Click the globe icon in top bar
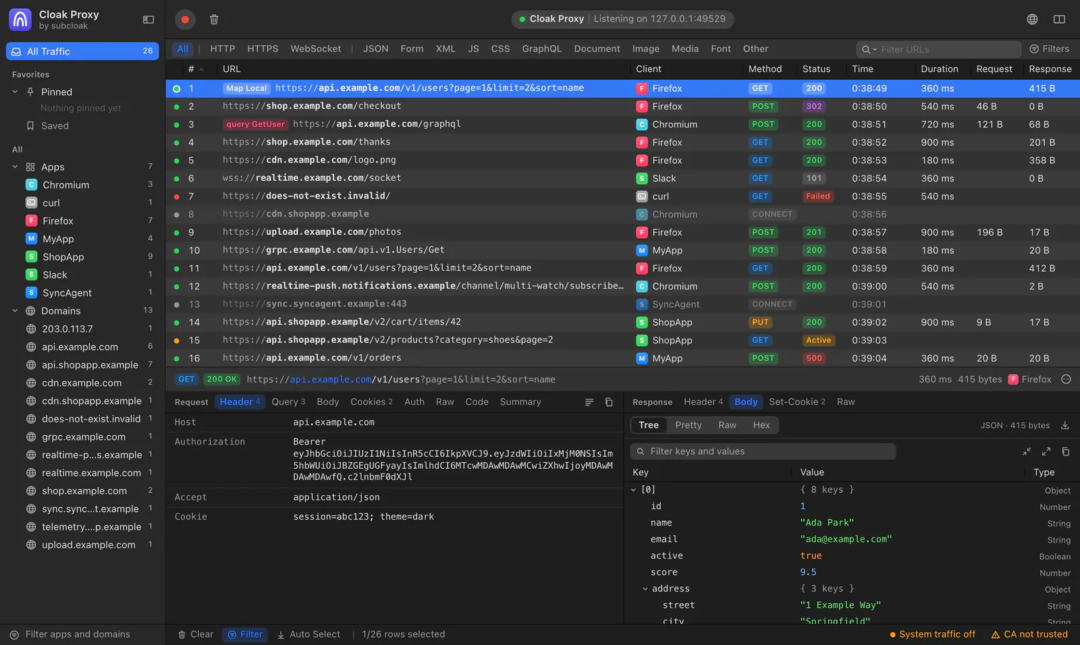Screen dimensions: 1080x645 (1032, 20)
